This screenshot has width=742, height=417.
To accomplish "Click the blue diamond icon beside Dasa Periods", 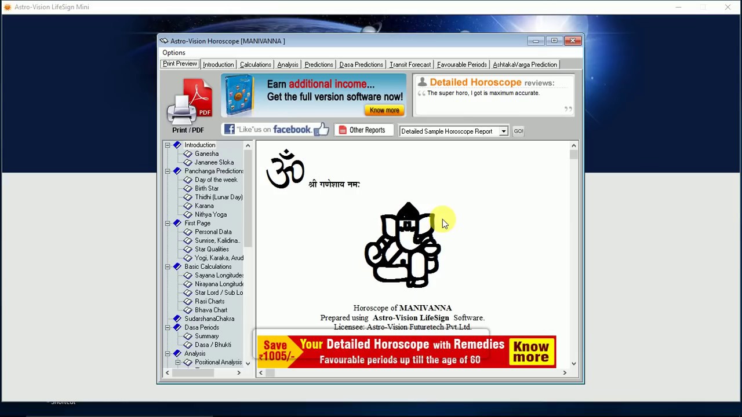I will pyautogui.click(x=177, y=328).
